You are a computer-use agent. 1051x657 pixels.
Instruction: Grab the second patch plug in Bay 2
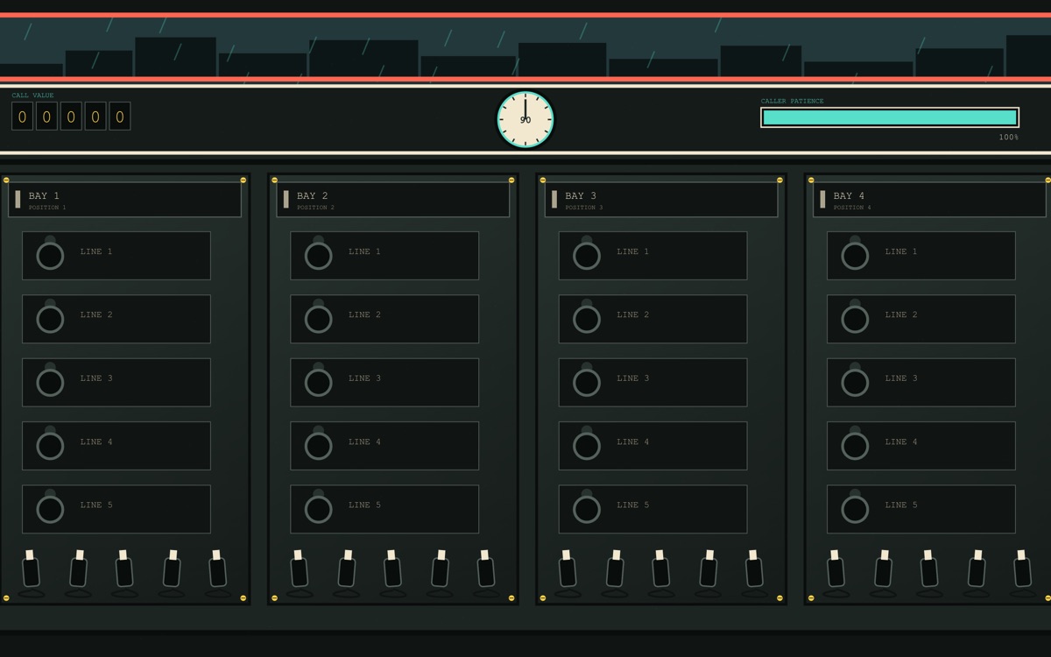tap(346, 569)
